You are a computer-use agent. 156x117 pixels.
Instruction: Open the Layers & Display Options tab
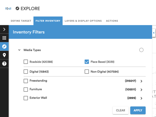83,21
